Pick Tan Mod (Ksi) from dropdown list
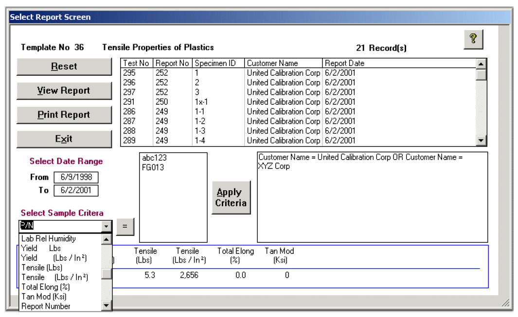Image resolution: width=518 pixels, height=317 pixels. pos(60,297)
